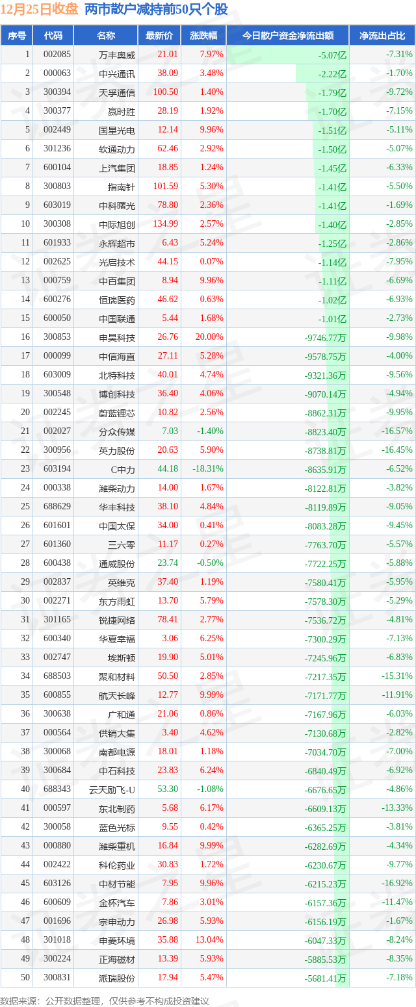Select stock name 国星光电
The width and height of the screenshot is (416, 1007).
click(x=117, y=130)
